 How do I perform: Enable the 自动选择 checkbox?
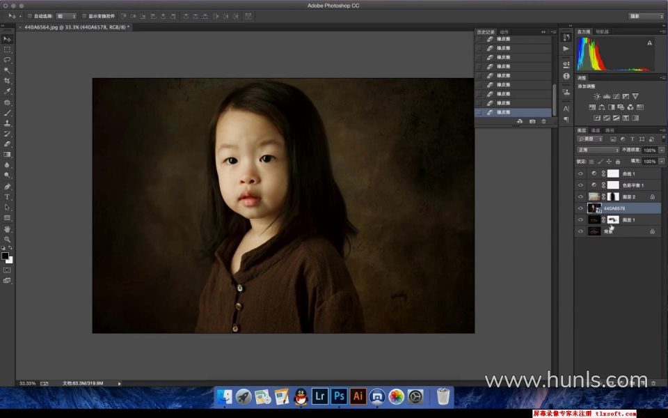30,15
